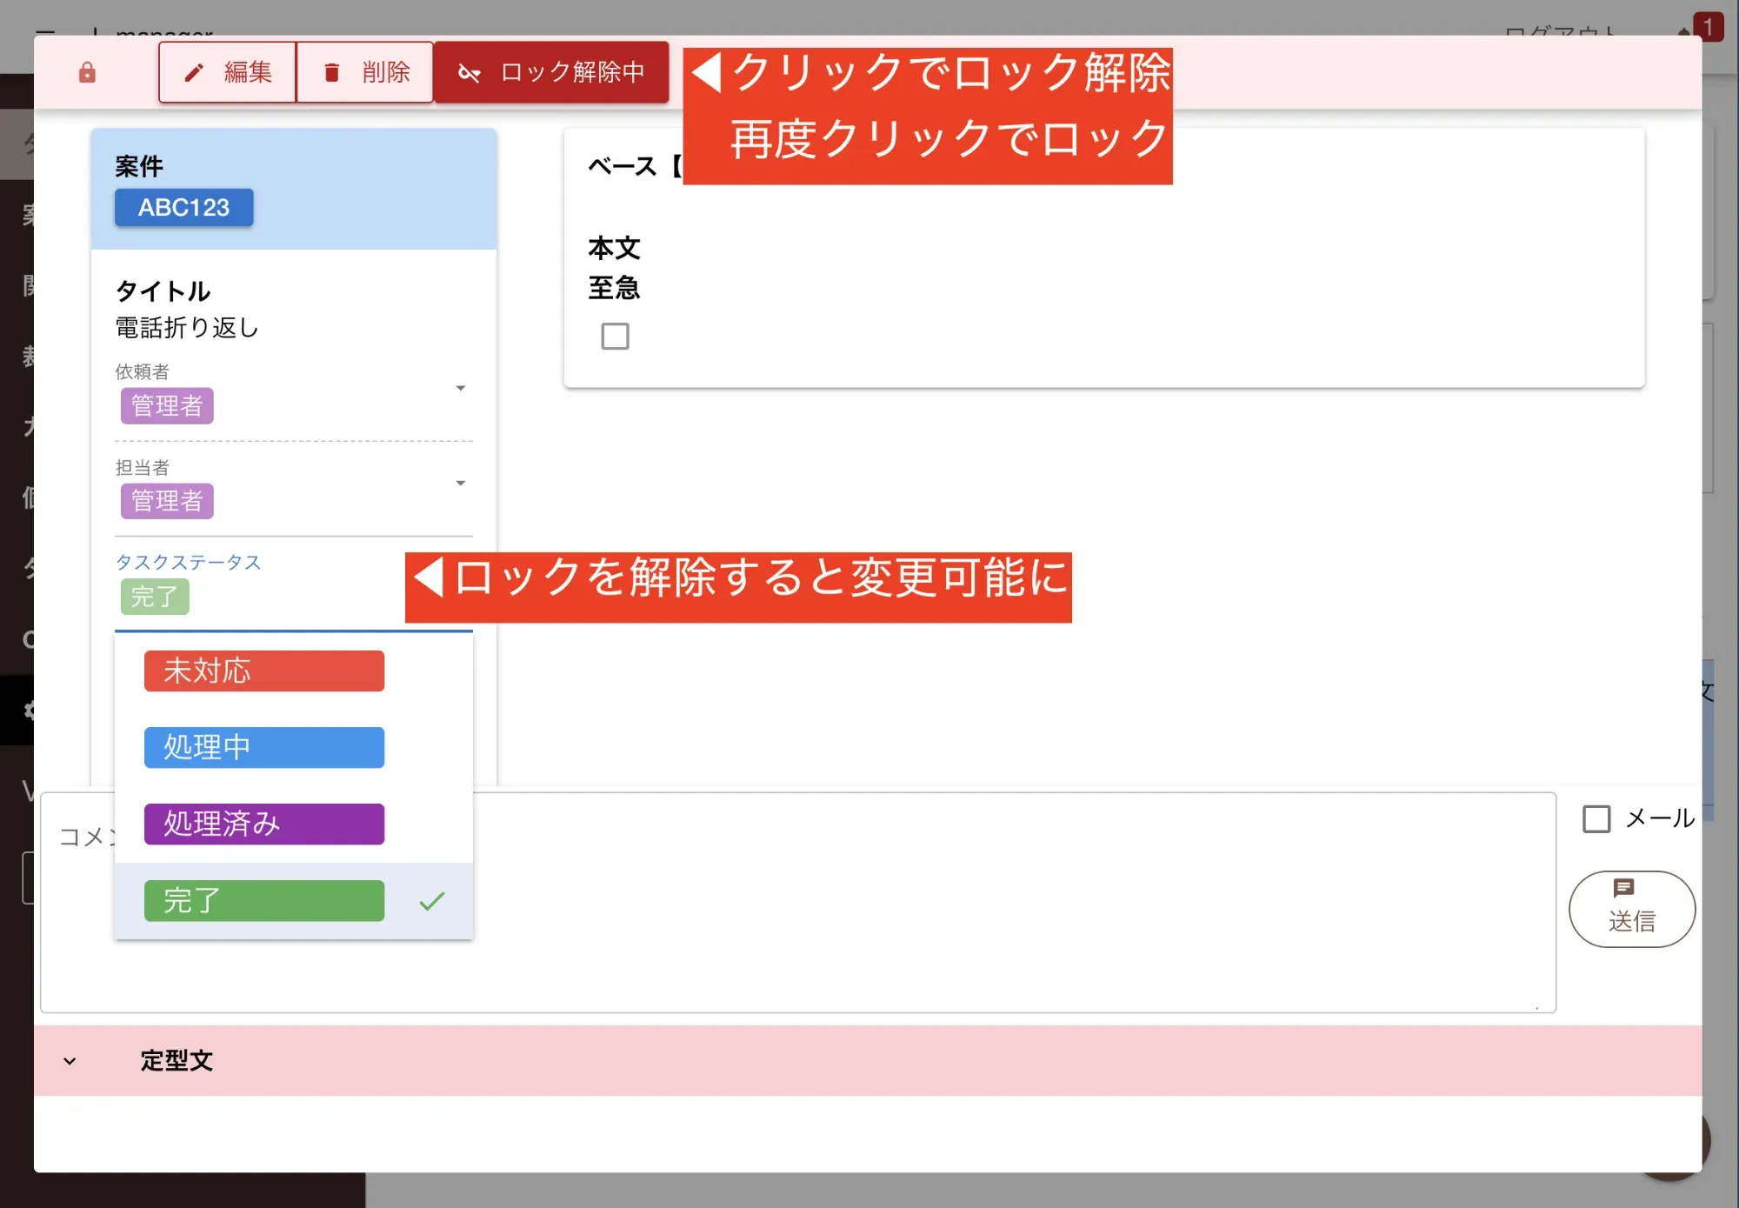Screen dimensions: 1739x1208
Task: Select 処理中 from the status list
Action: [264, 747]
